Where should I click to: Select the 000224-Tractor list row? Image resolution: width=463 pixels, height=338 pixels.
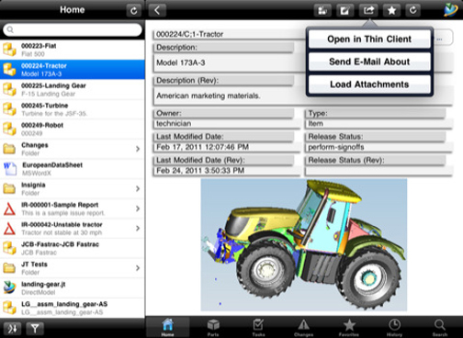coord(73,70)
